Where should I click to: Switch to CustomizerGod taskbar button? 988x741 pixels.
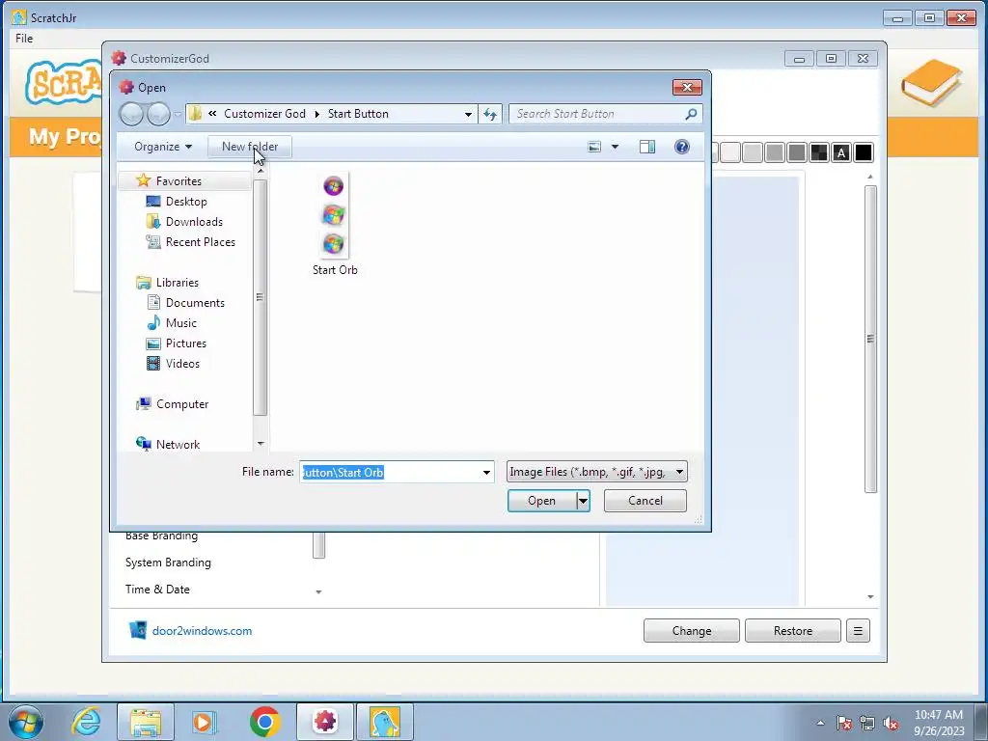coord(325,722)
